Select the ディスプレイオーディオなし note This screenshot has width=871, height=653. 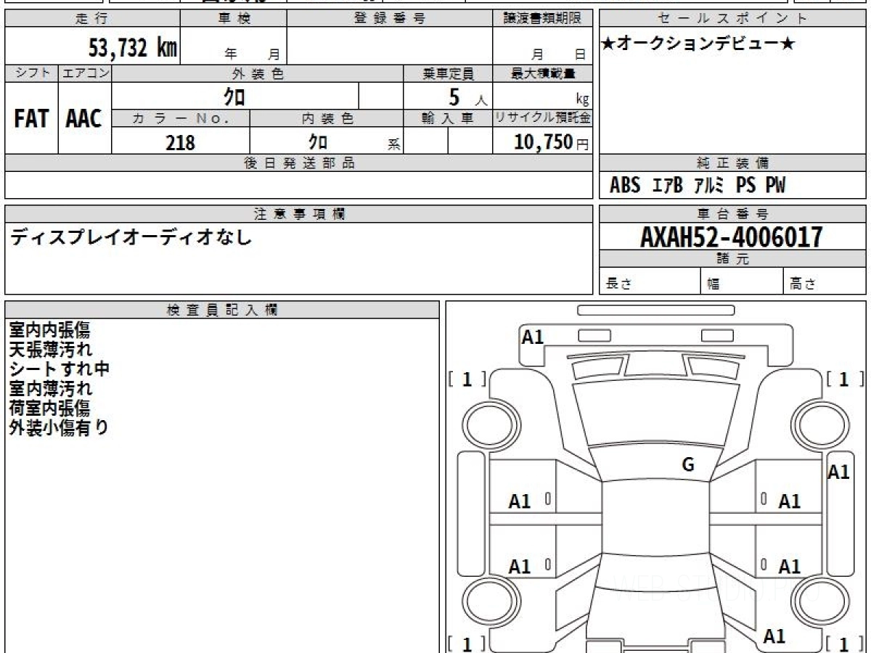coord(131,237)
